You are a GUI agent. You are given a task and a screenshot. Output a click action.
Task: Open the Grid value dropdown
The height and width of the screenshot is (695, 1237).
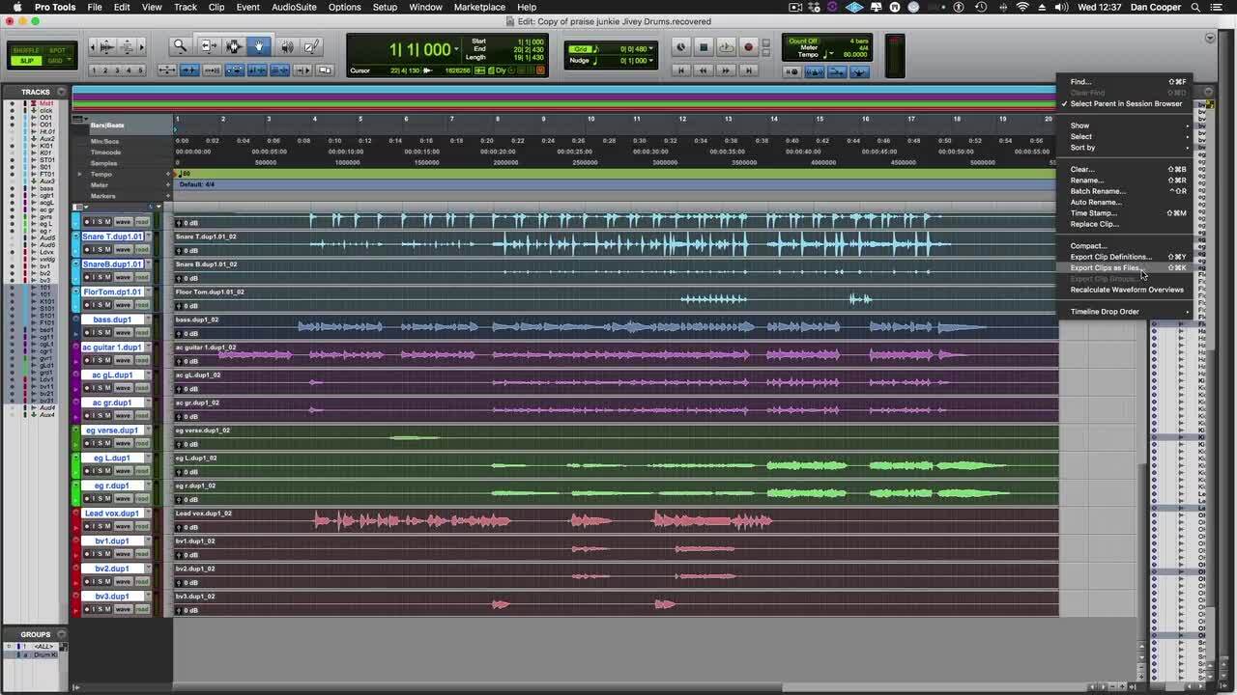[651, 49]
